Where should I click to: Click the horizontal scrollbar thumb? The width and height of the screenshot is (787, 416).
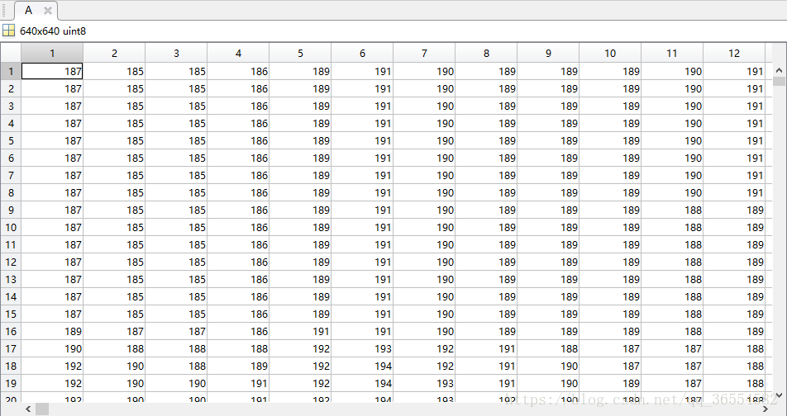click(42, 409)
